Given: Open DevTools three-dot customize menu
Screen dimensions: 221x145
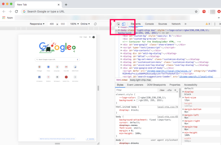Looking at the screenshot, I should tap(215, 24).
